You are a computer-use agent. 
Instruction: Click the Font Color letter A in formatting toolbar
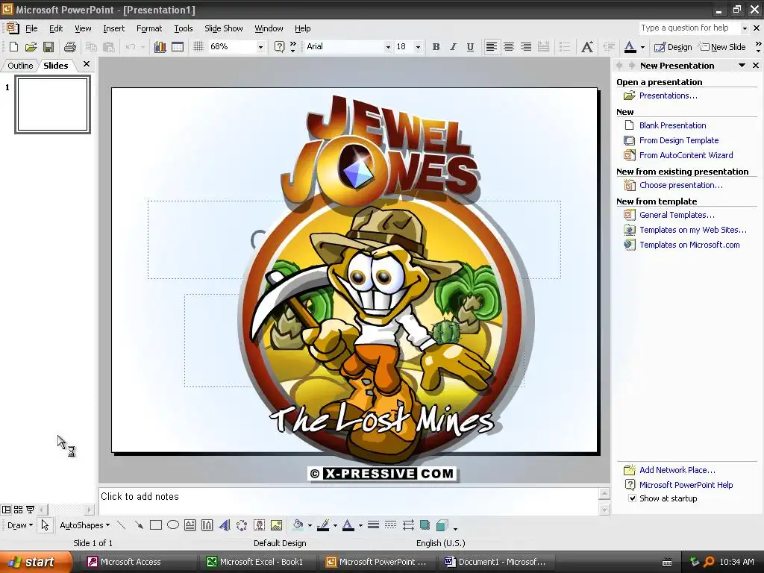coord(630,47)
